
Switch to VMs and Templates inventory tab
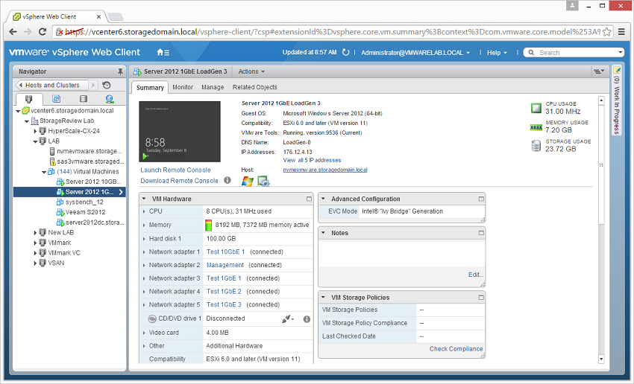pyautogui.click(x=56, y=99)
